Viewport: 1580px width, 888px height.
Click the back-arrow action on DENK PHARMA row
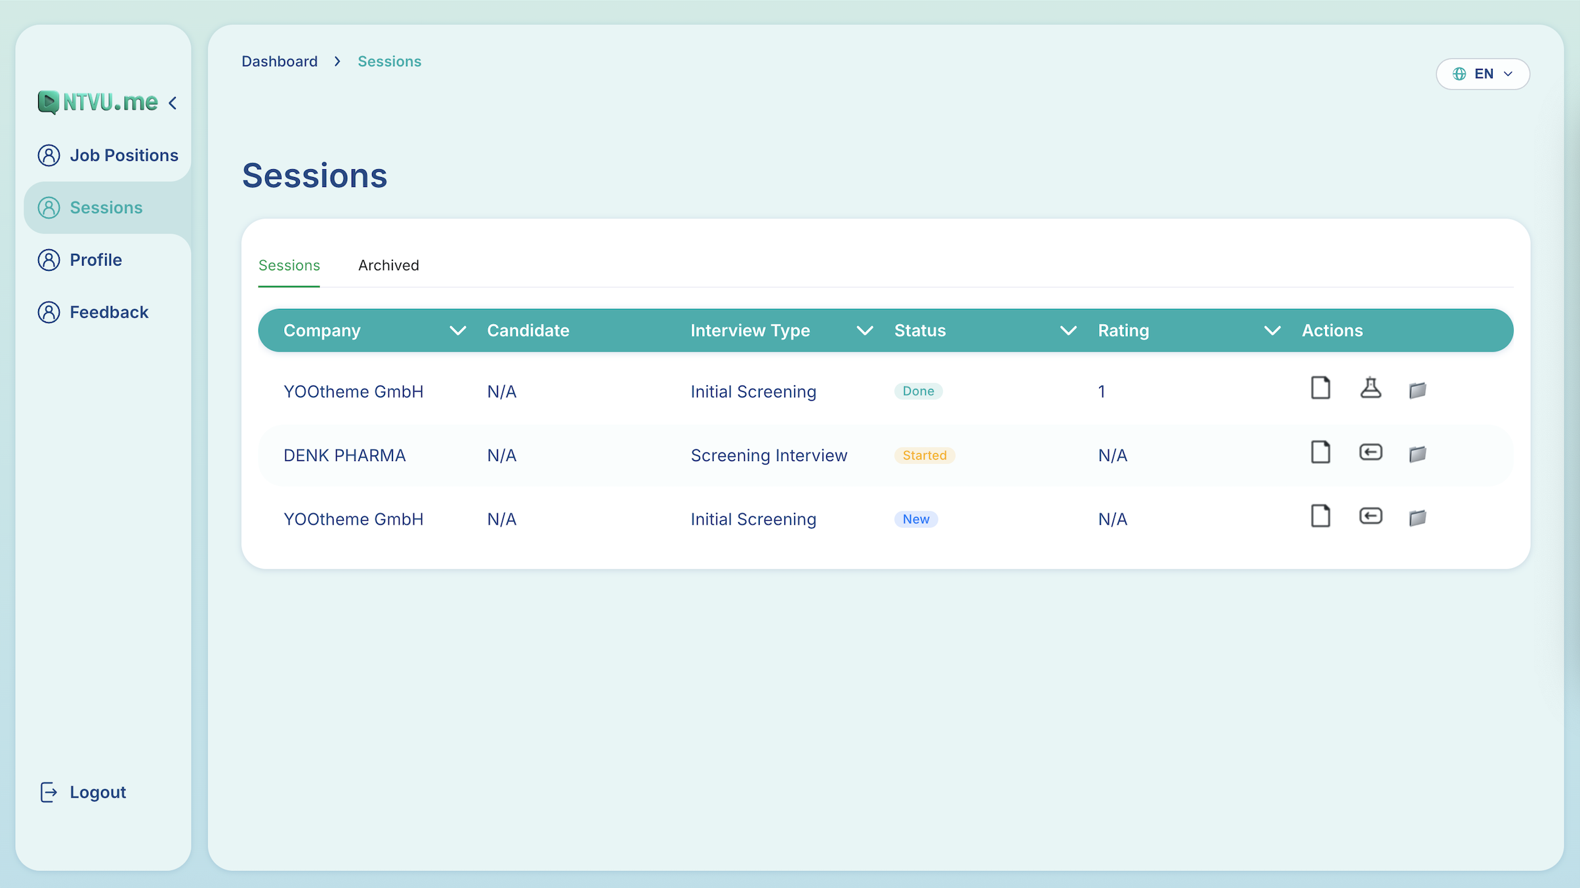1371,452
